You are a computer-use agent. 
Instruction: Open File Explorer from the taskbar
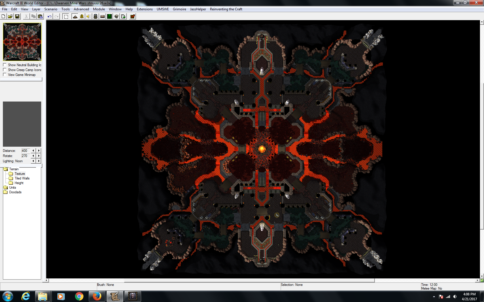click(x=43, y=296)
